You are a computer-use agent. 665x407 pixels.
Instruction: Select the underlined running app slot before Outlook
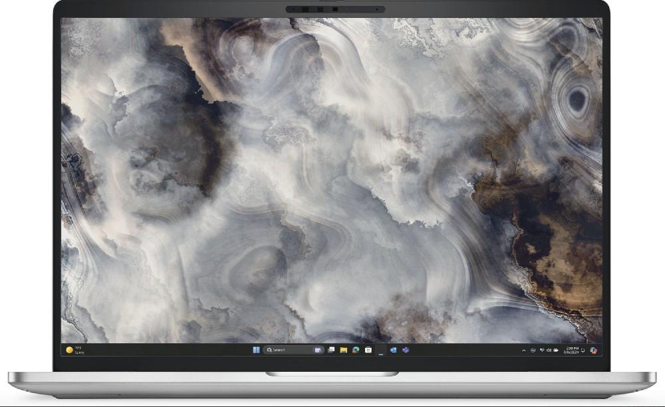coord(380,351)
